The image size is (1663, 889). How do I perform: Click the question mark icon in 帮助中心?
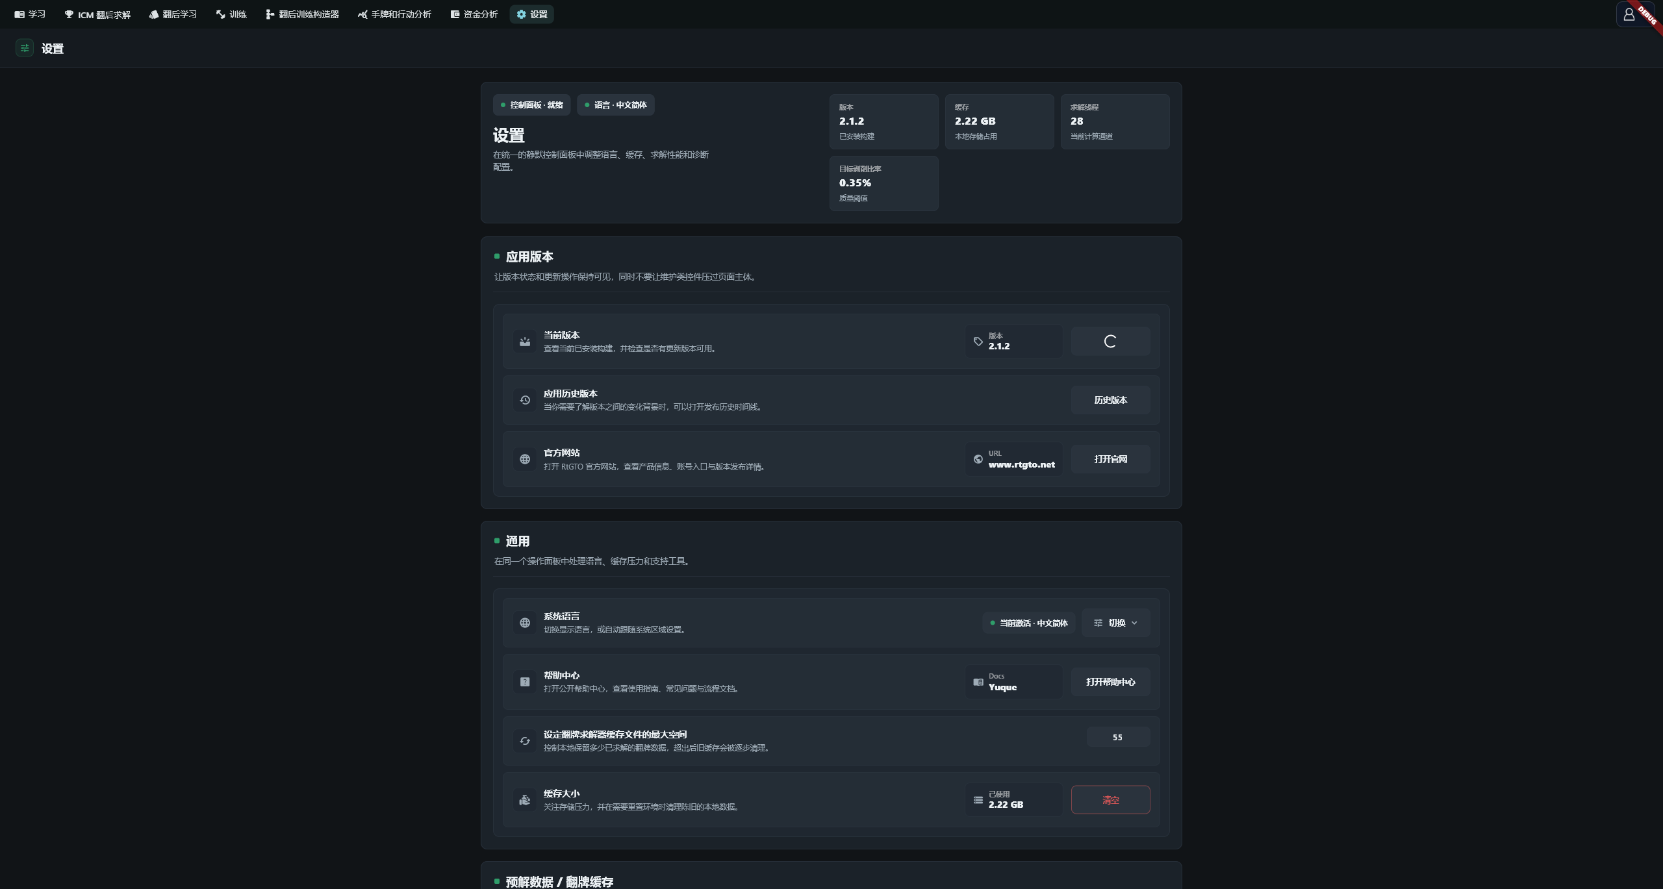tap(525, 682)
